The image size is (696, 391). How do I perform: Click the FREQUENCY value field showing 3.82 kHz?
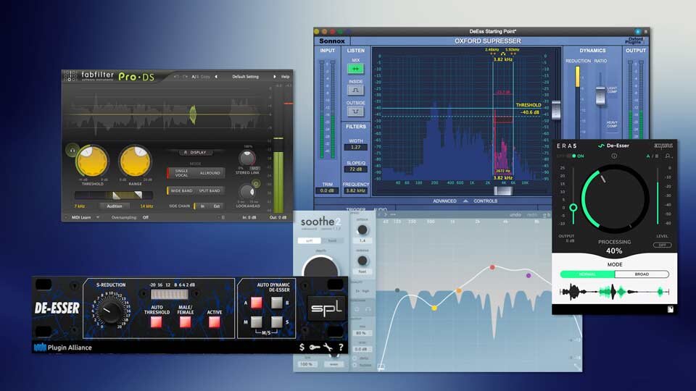(355, 190)
